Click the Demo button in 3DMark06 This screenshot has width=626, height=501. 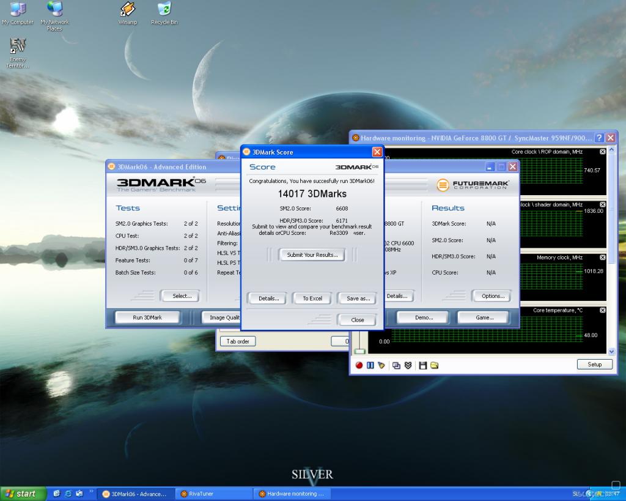pyautogui.click(x=424, y=317)
